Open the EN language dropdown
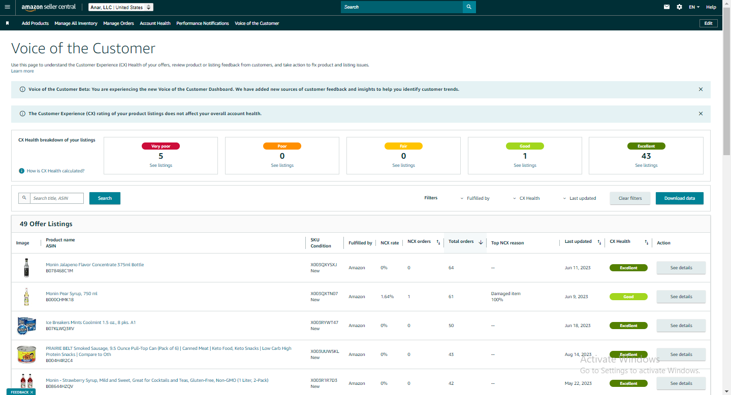This screenshot has height=395, width=731. click(694, 7)
